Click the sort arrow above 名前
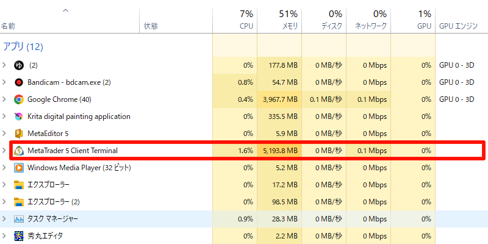 [x=65, y=10]
